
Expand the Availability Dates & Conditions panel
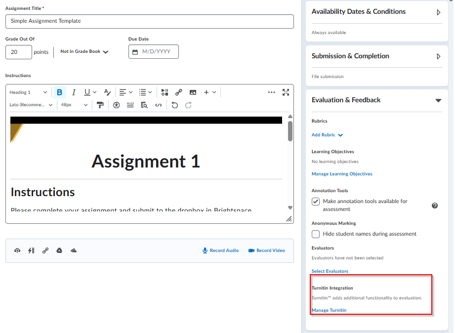click(x=438, y=12)
